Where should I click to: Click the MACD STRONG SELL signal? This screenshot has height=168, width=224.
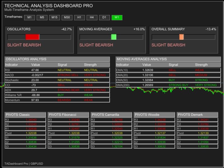(68, 75)
